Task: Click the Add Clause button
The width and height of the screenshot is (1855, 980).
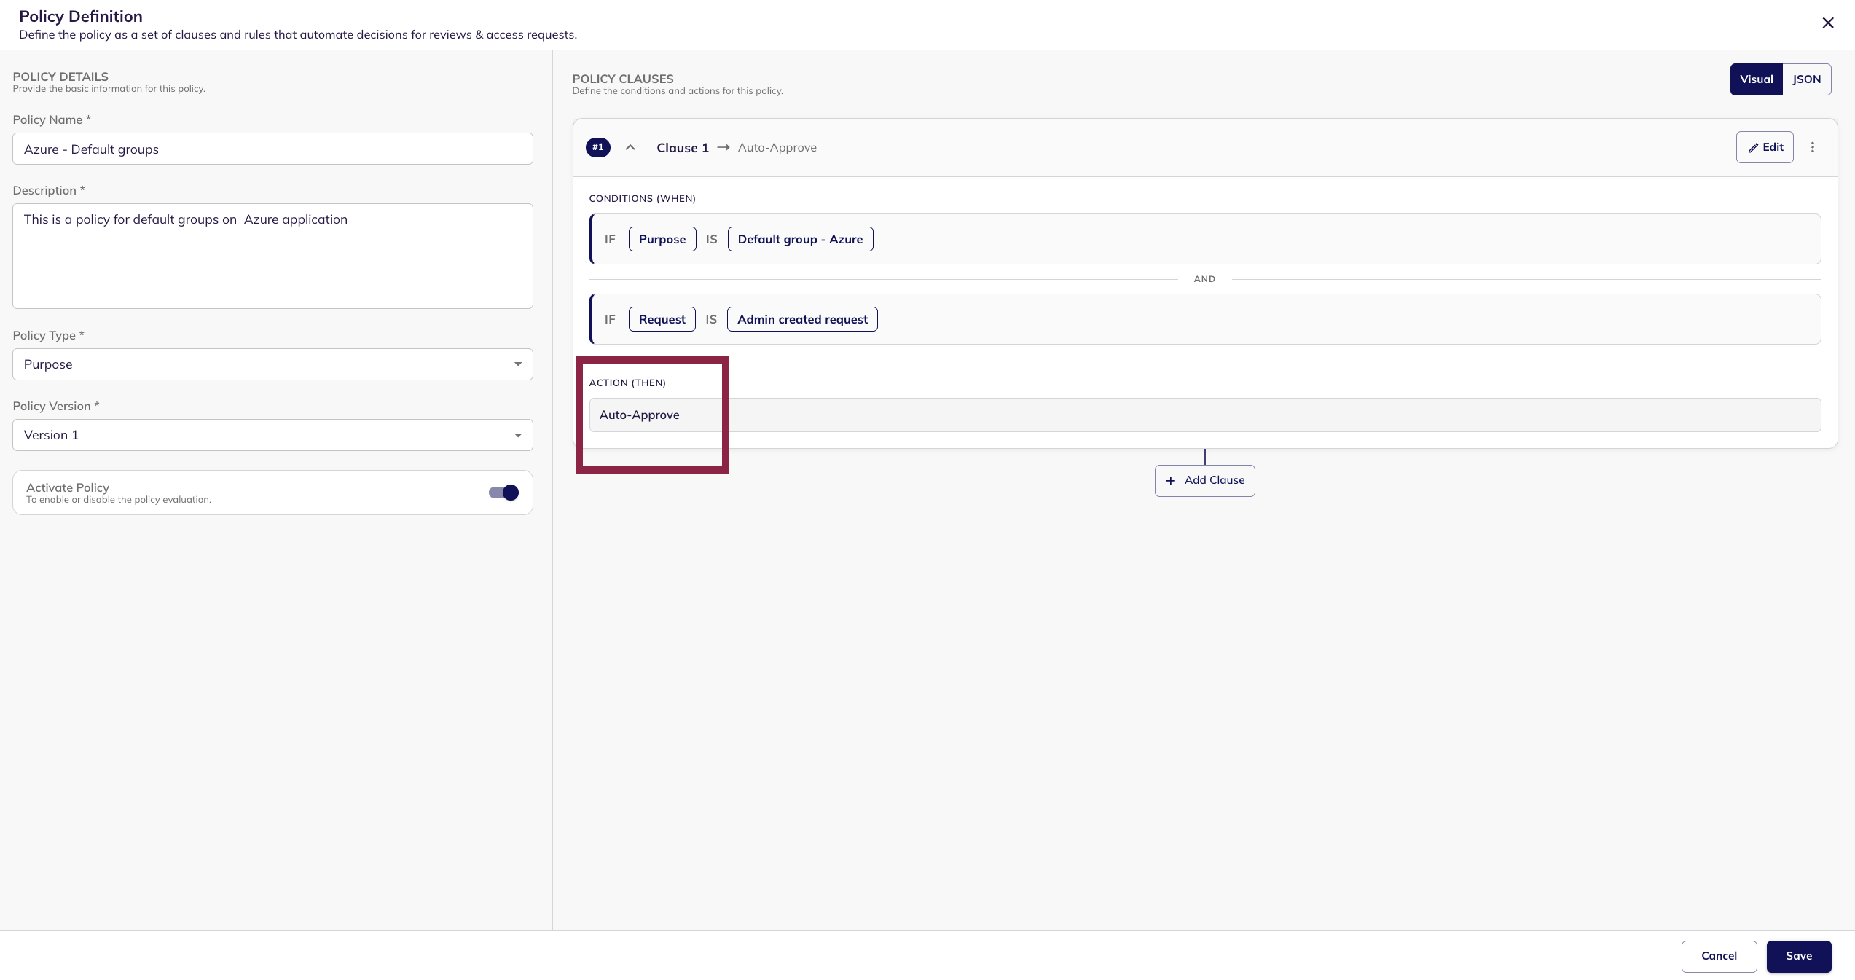Action: tap(1204, 481)
